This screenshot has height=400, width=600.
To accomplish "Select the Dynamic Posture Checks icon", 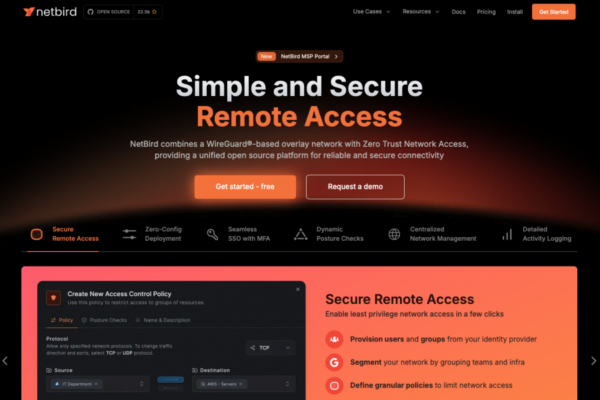I will tap(301, 234).
